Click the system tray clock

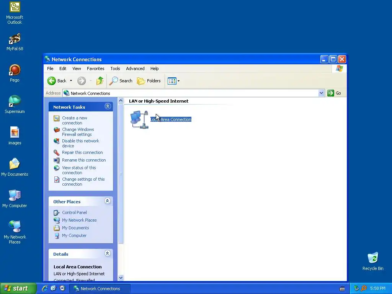tap(377, 289)
